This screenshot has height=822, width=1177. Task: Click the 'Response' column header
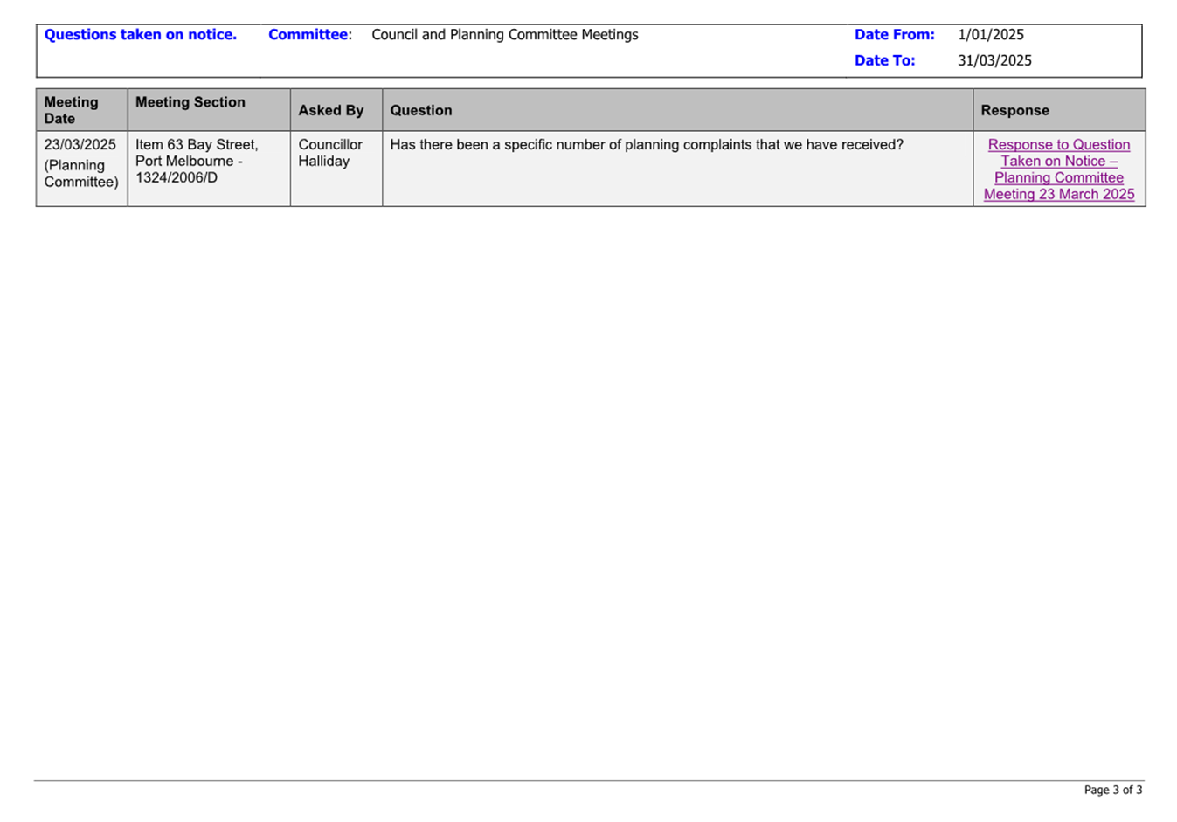[x=1014, y=110]
